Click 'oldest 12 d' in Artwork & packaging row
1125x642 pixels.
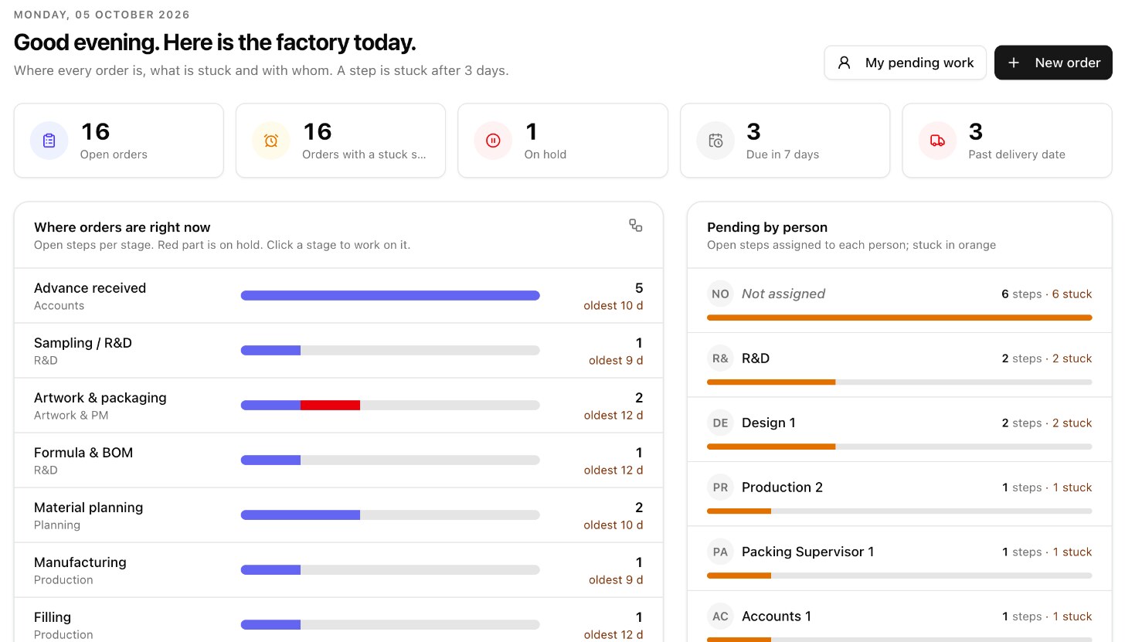(613, 416)
